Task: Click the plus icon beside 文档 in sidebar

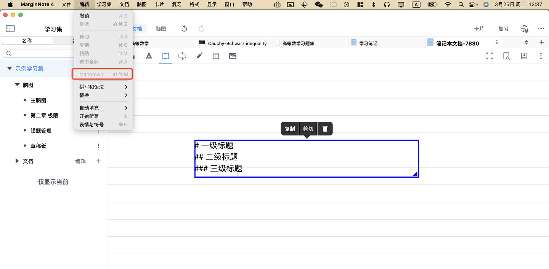Action: [x=98, y=161]
